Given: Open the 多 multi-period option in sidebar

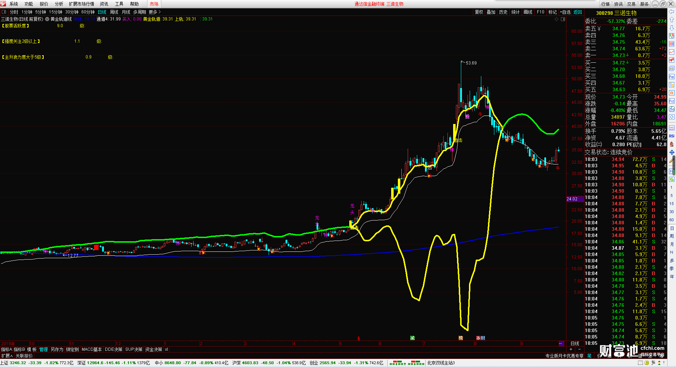Looking at the screenshot, I should (671, 260).
